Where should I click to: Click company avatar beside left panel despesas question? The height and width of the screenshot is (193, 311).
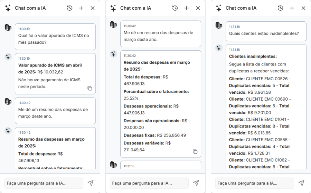click(8, 101)
